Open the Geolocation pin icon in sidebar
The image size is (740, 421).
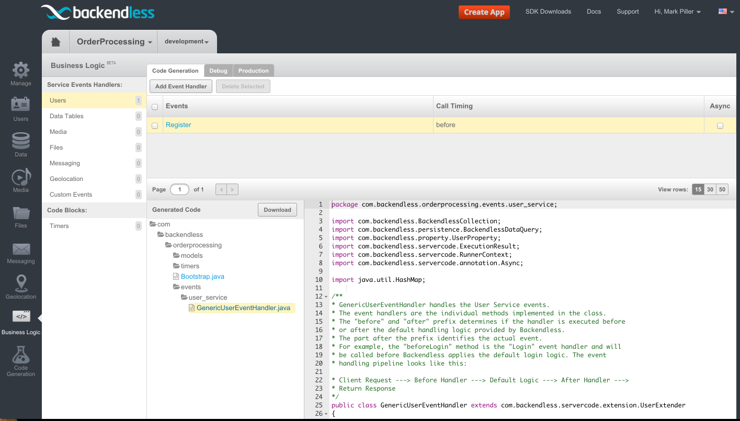21,283
